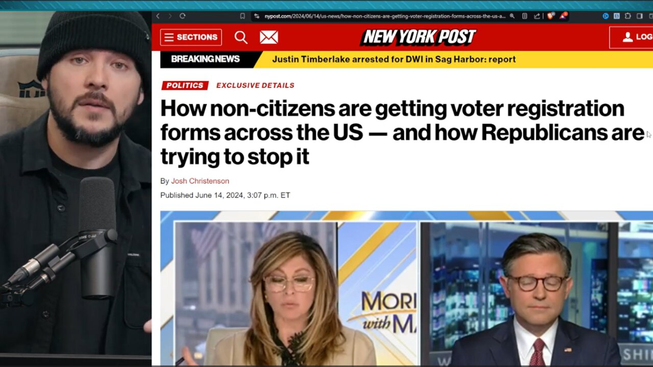Viewport: 653px width, 367px height.
Task: Open the browser extensions puzzle icon
Action: tap(627, 16)
